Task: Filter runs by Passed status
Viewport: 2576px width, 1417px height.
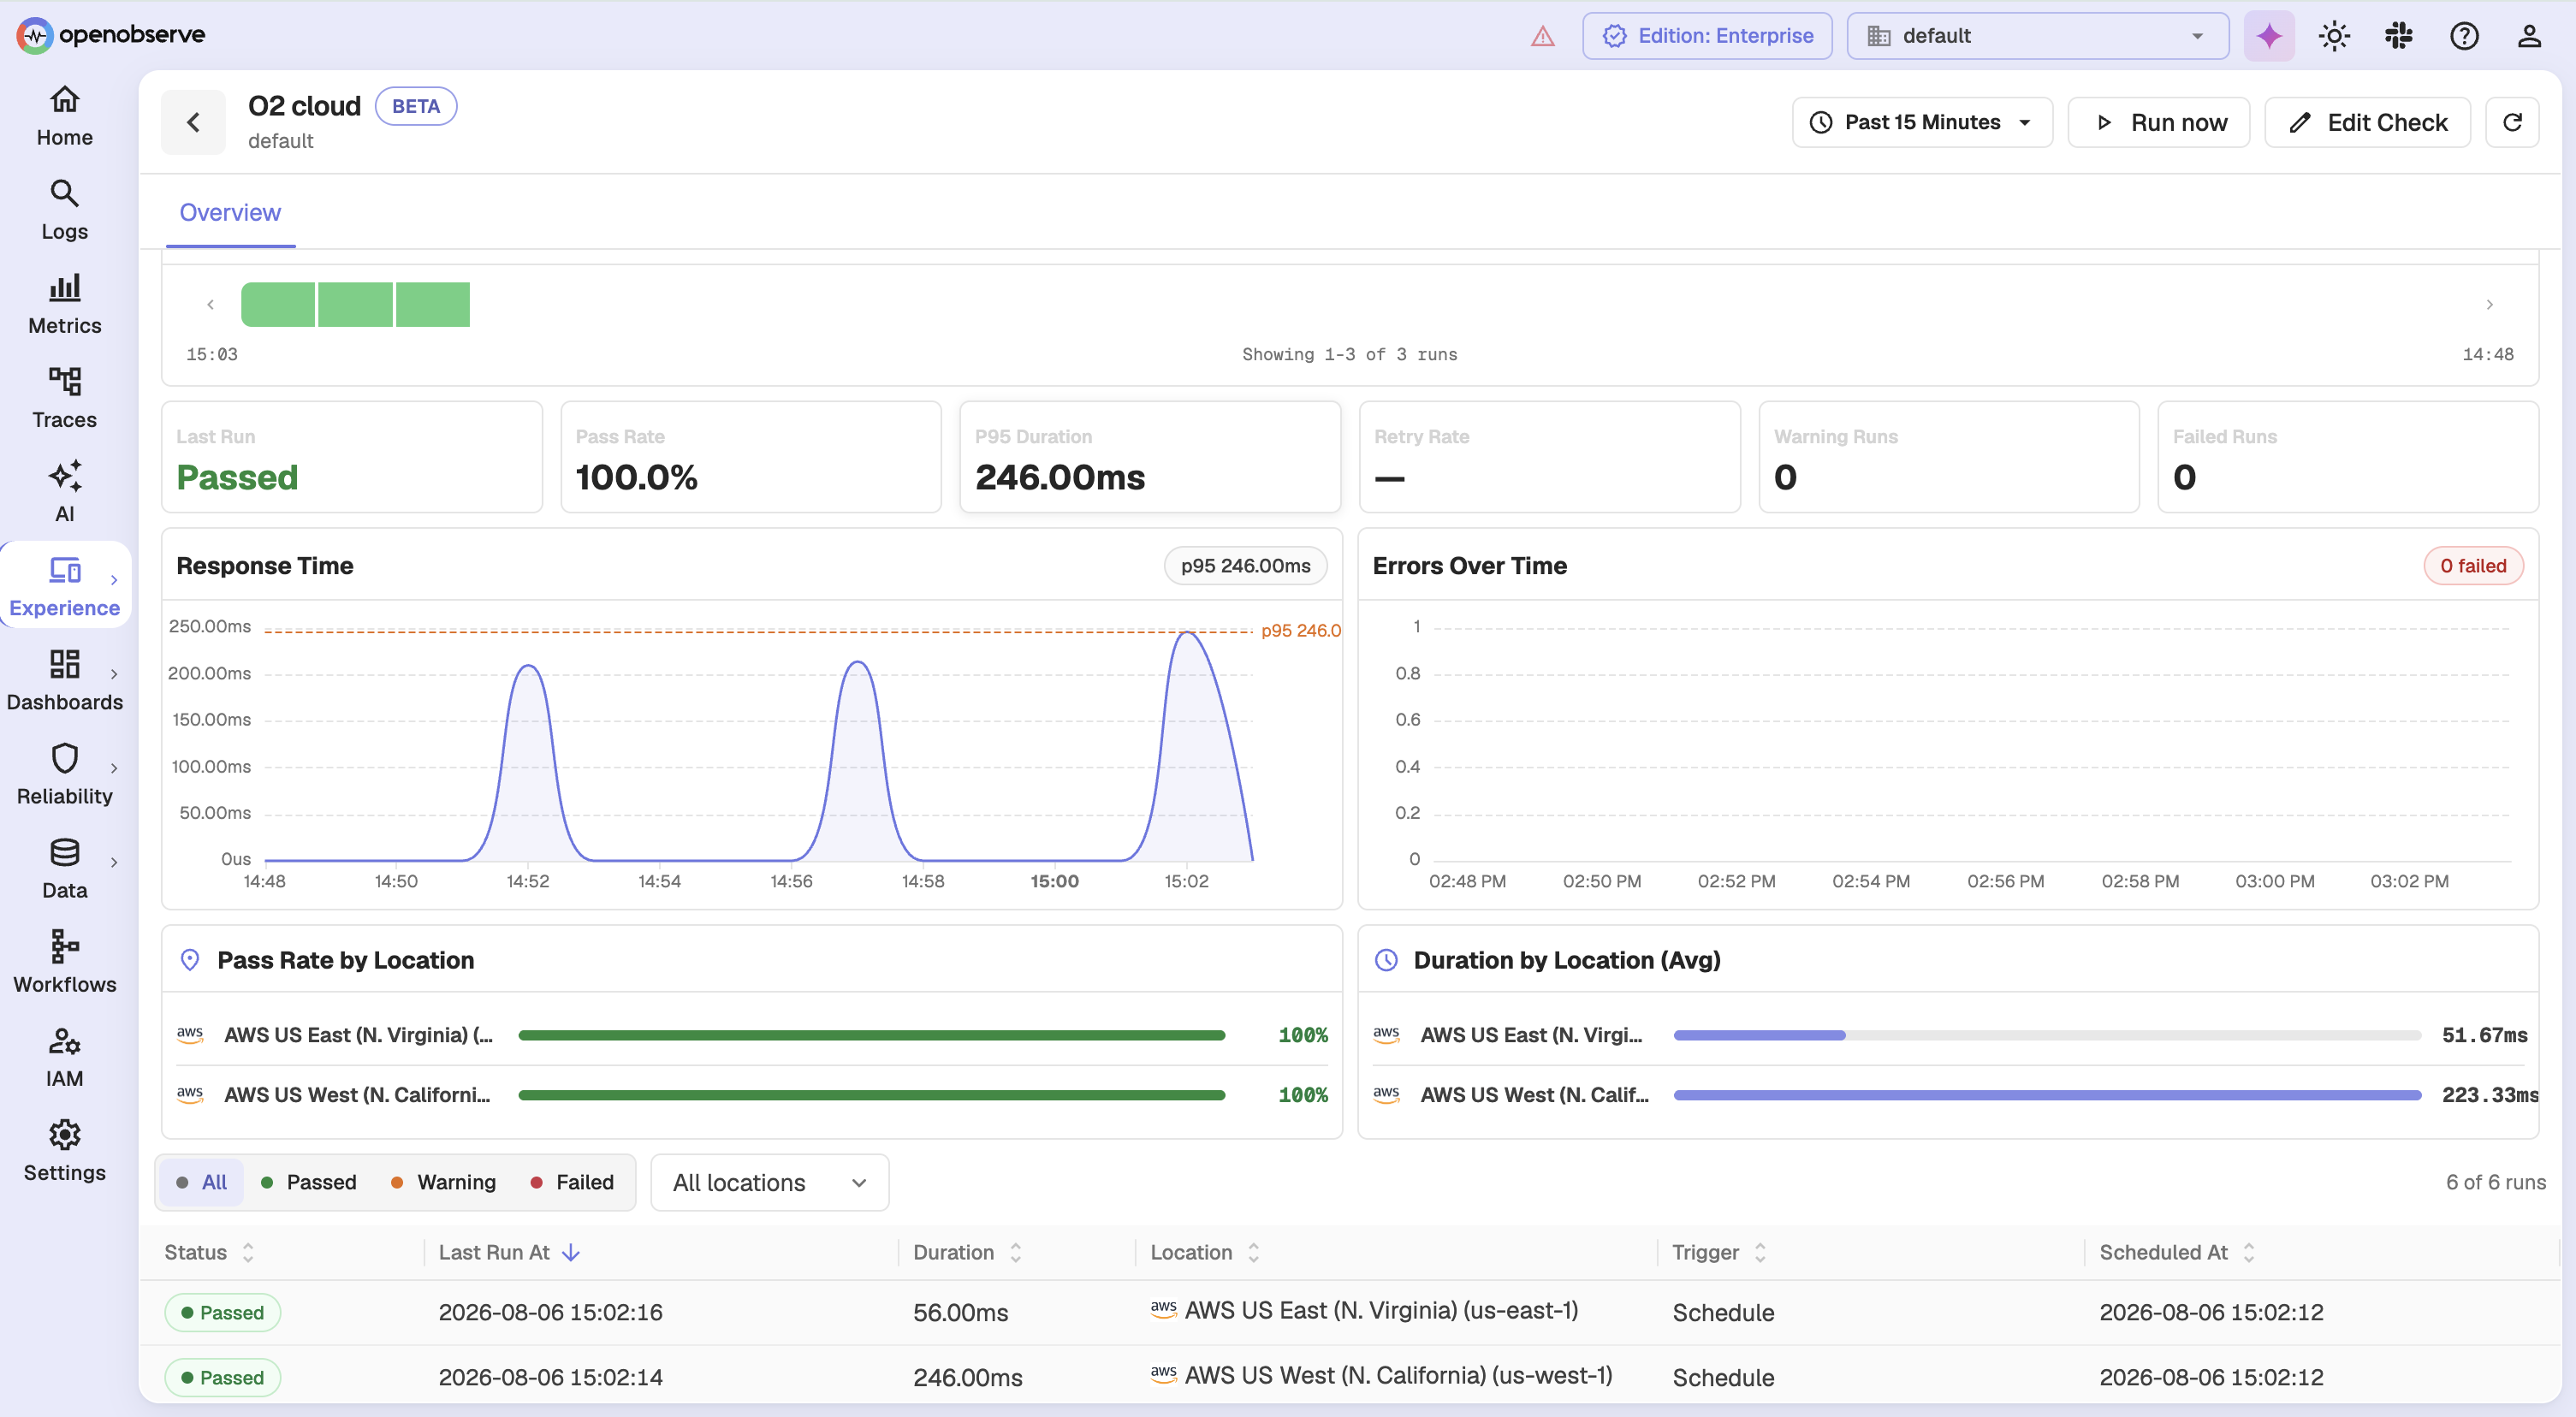Action: point(308,1182)
